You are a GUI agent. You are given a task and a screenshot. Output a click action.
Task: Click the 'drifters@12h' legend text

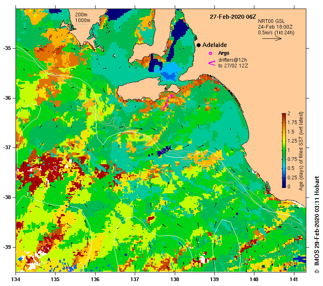pyautogui.click(x=233, y=60)
